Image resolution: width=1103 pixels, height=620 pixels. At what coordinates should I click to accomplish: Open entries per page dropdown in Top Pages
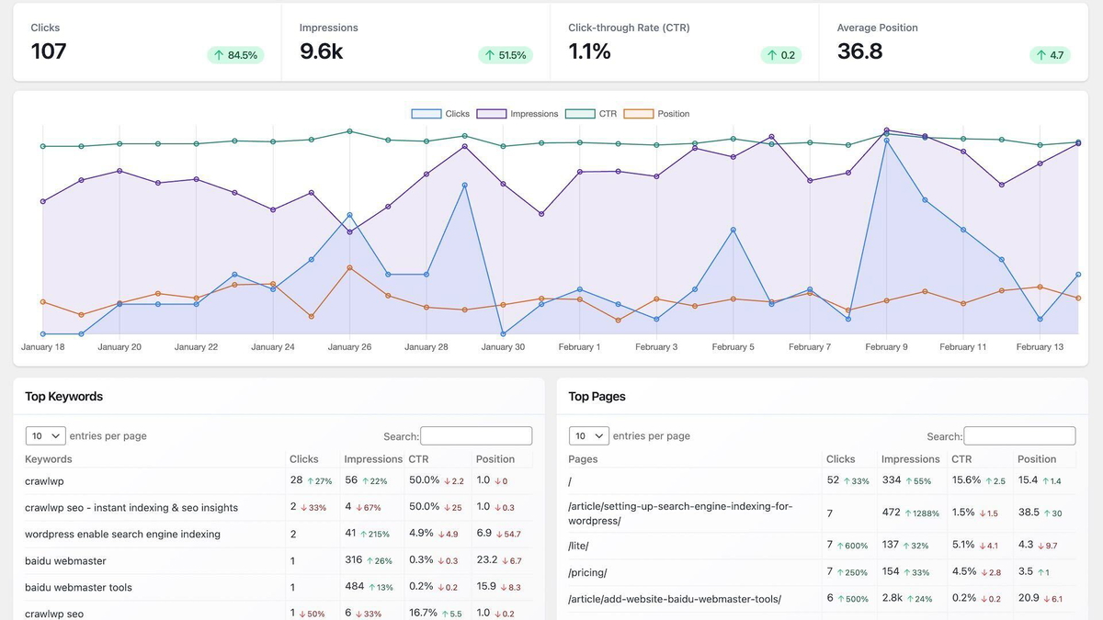pos(588,435)
